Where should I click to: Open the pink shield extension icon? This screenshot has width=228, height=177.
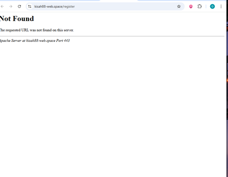[x=191, y=6]
